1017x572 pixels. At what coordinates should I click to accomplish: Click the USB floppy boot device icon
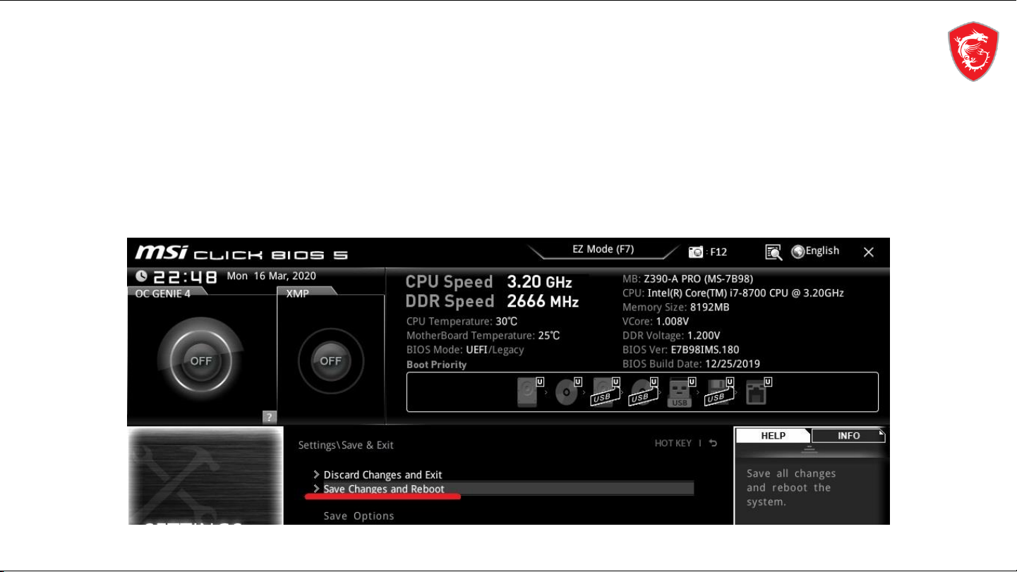pos(720,392)
